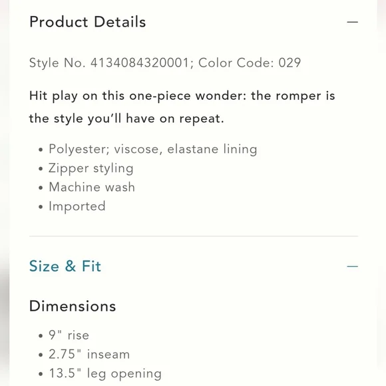386x386 pixels.
Task: Click the 'the style you'll have on repeat' line
Action: pos(126,118)
